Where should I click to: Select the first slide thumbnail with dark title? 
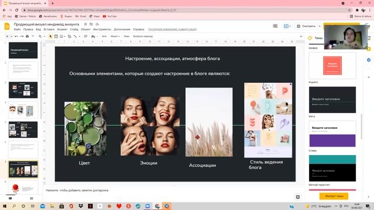tap(23, 50)
